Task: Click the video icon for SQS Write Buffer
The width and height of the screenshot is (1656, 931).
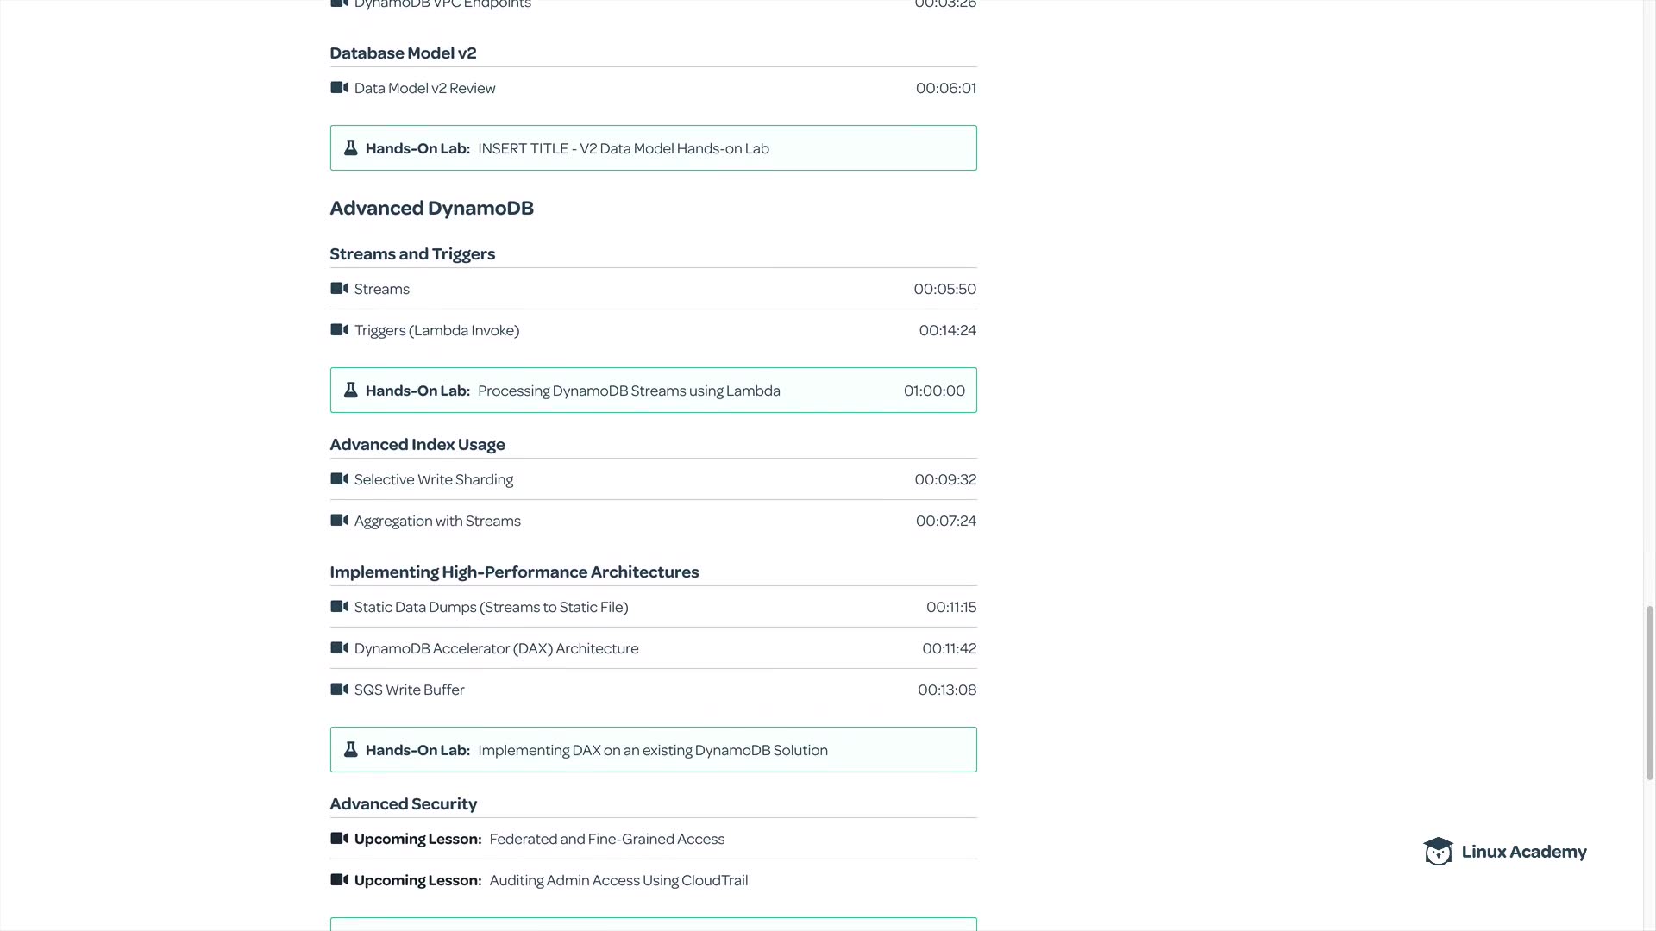Action: tap(339, 690)
